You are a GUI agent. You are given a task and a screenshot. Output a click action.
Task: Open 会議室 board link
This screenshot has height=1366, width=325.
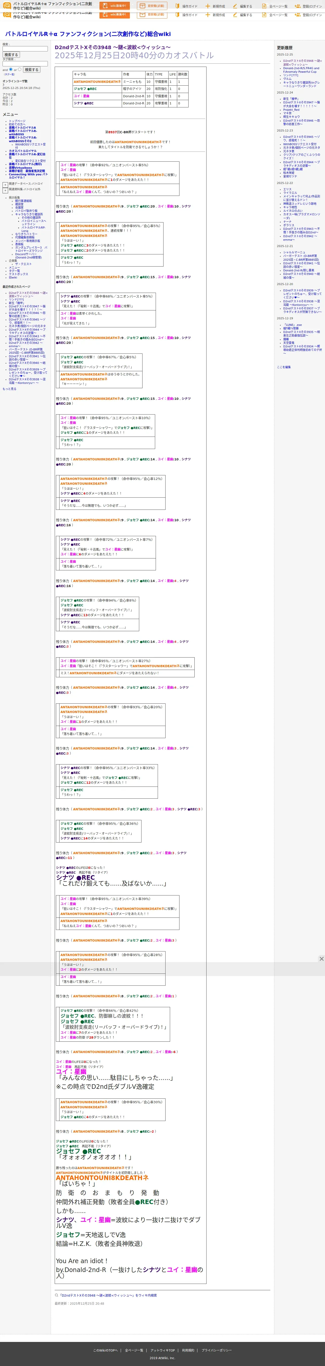click(19, 207)
